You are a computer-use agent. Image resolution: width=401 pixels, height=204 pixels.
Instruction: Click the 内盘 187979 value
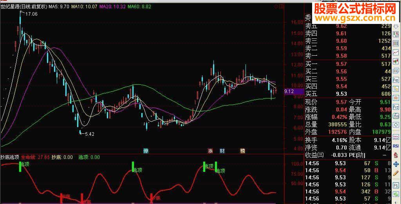pos(381,132)
